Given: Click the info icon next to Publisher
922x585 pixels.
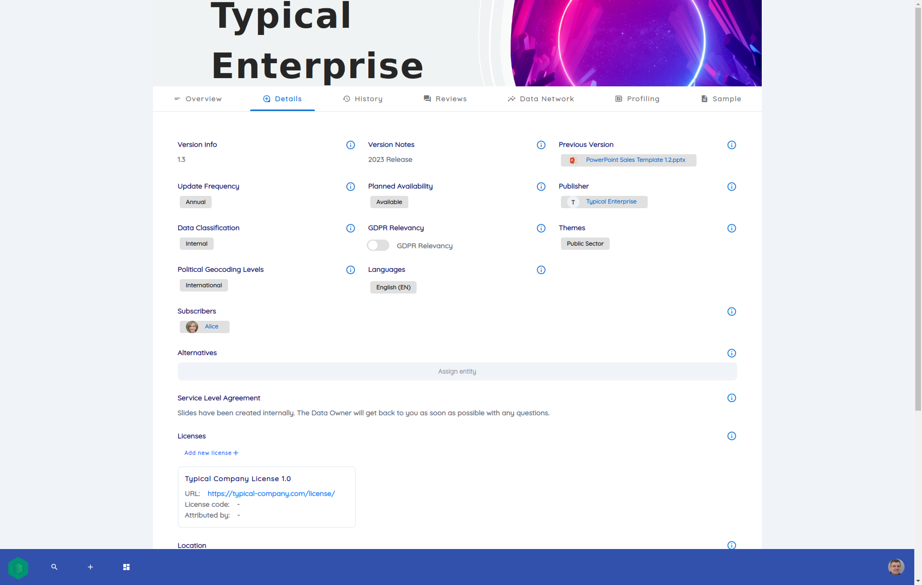Looking at the screenshot, I should (731, 187).
